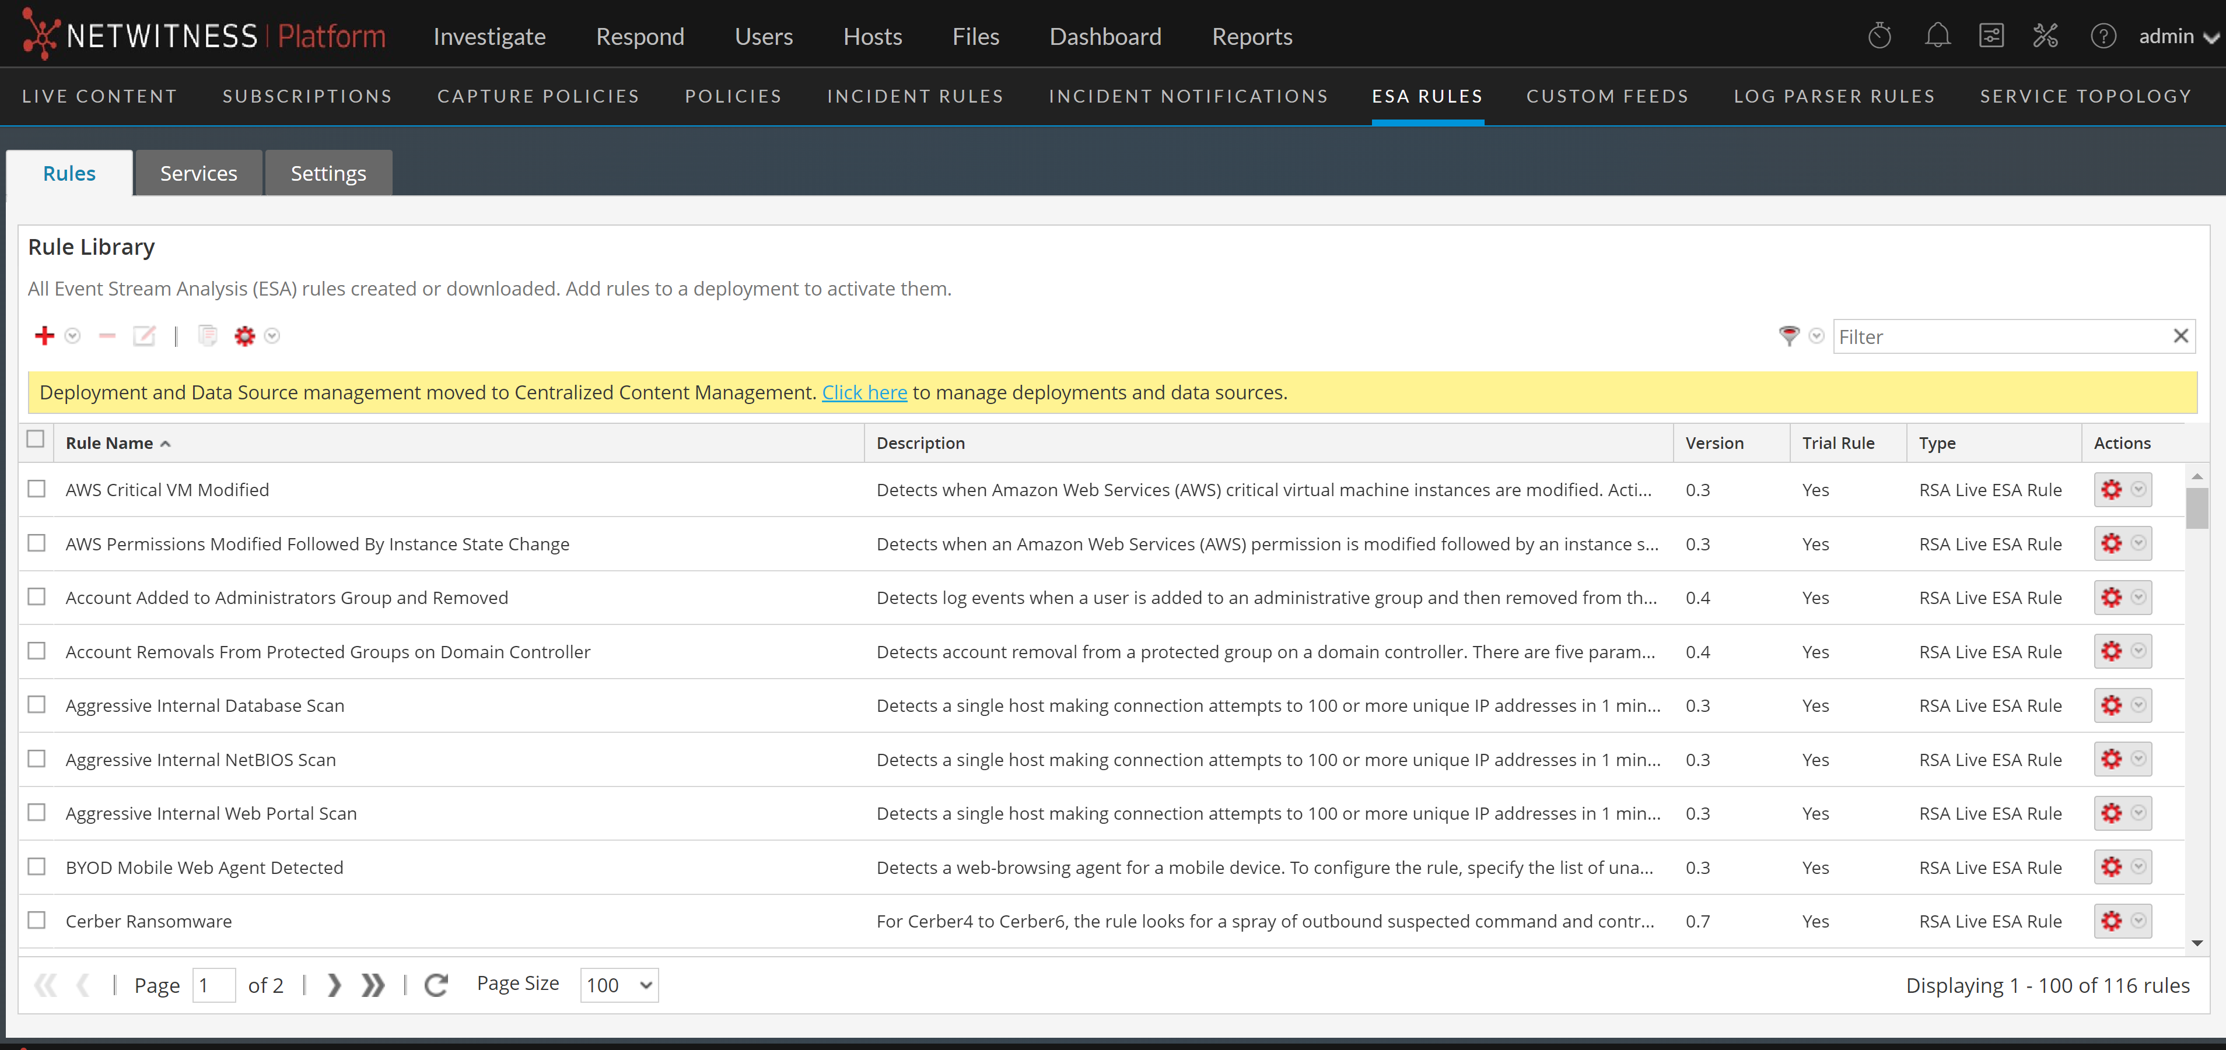The height and width of the screenshot is (1050, 2226).
Task: Click here to manage deployments
Action: (864, 392)
